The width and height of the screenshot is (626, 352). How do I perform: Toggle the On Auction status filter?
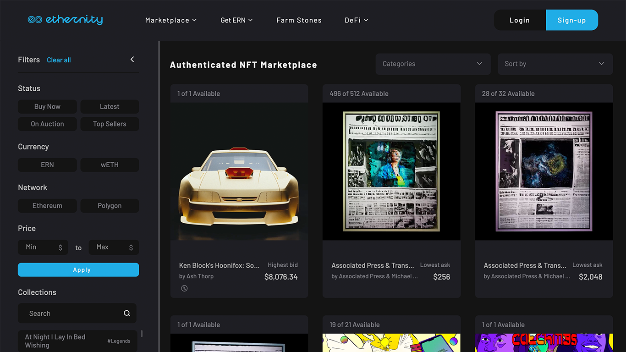coord(47,124)
